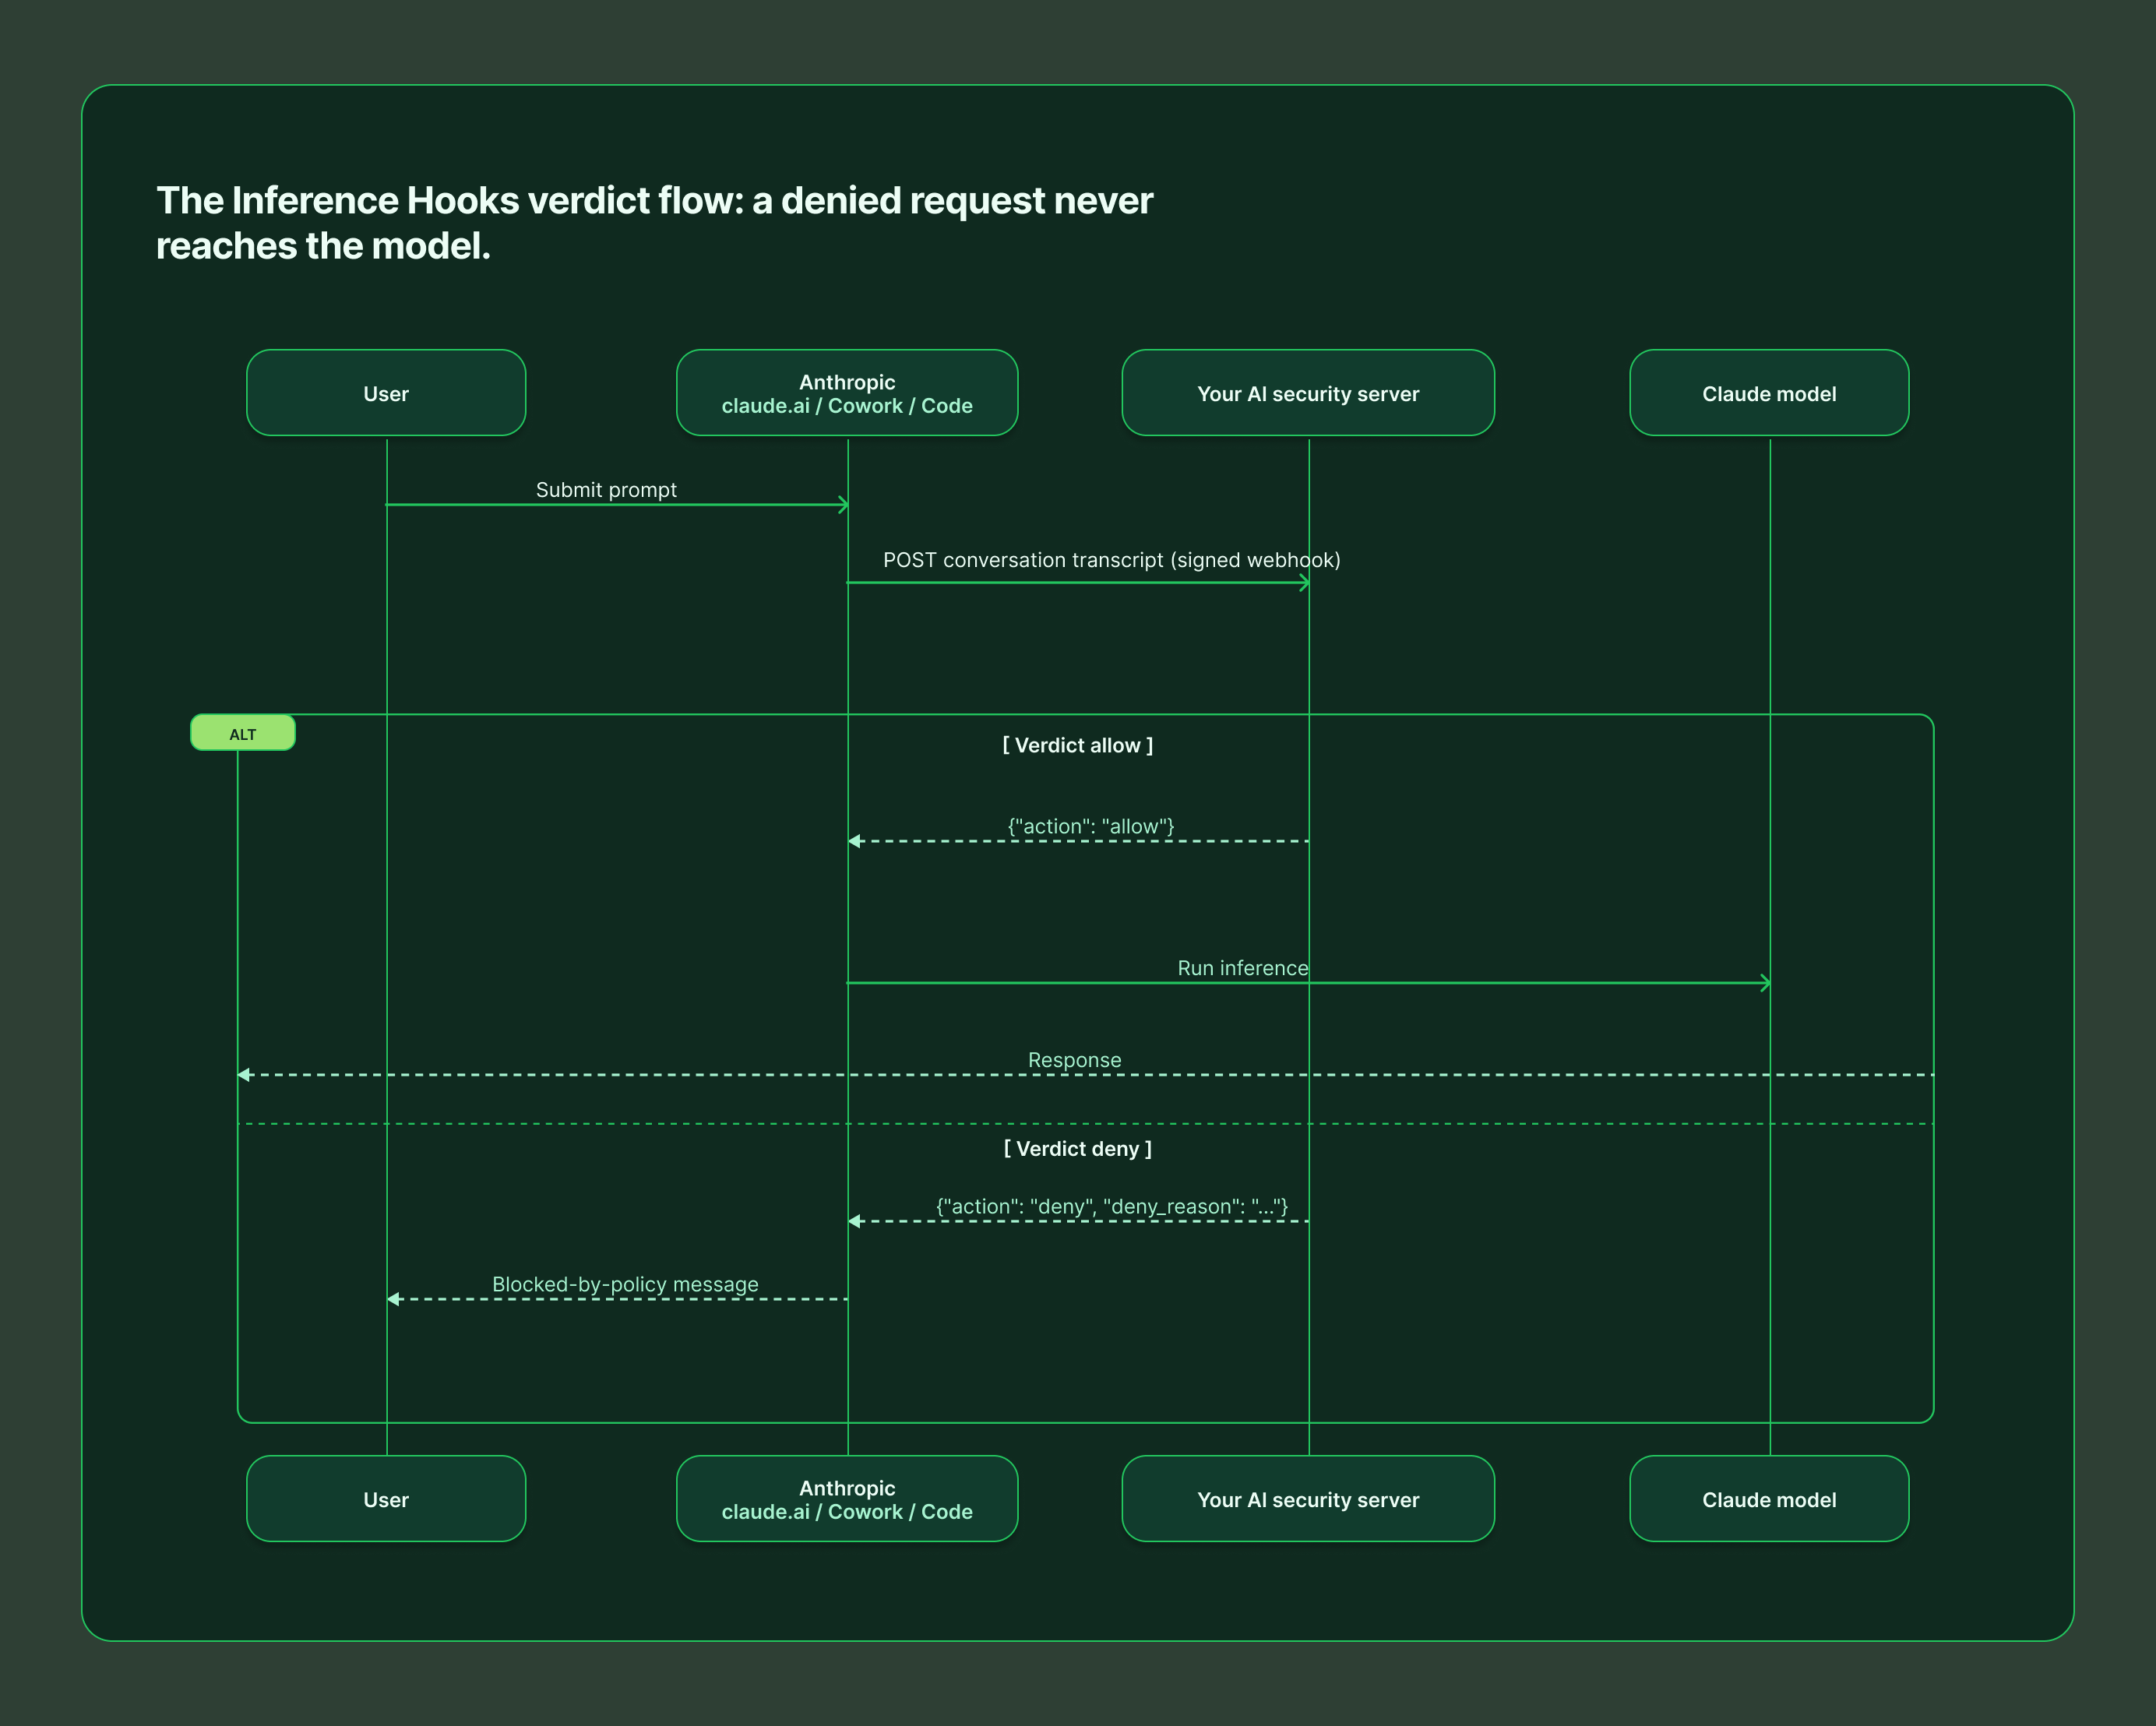Click the bottom Your AI security server box
The image size is (2156, 1726).
(x=1308, y=1499)
